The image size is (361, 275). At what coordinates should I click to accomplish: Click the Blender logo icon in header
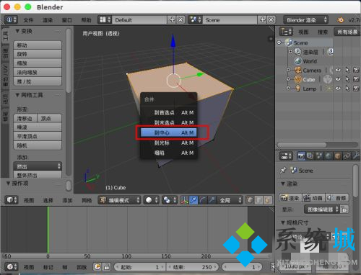(x=341, y=20)
